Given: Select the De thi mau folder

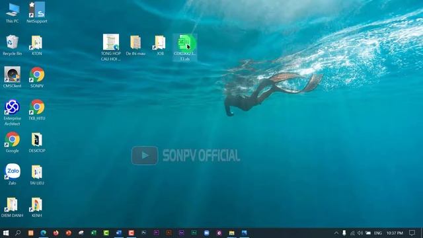Looking at the screenshot, I should [x=135, y=45].
